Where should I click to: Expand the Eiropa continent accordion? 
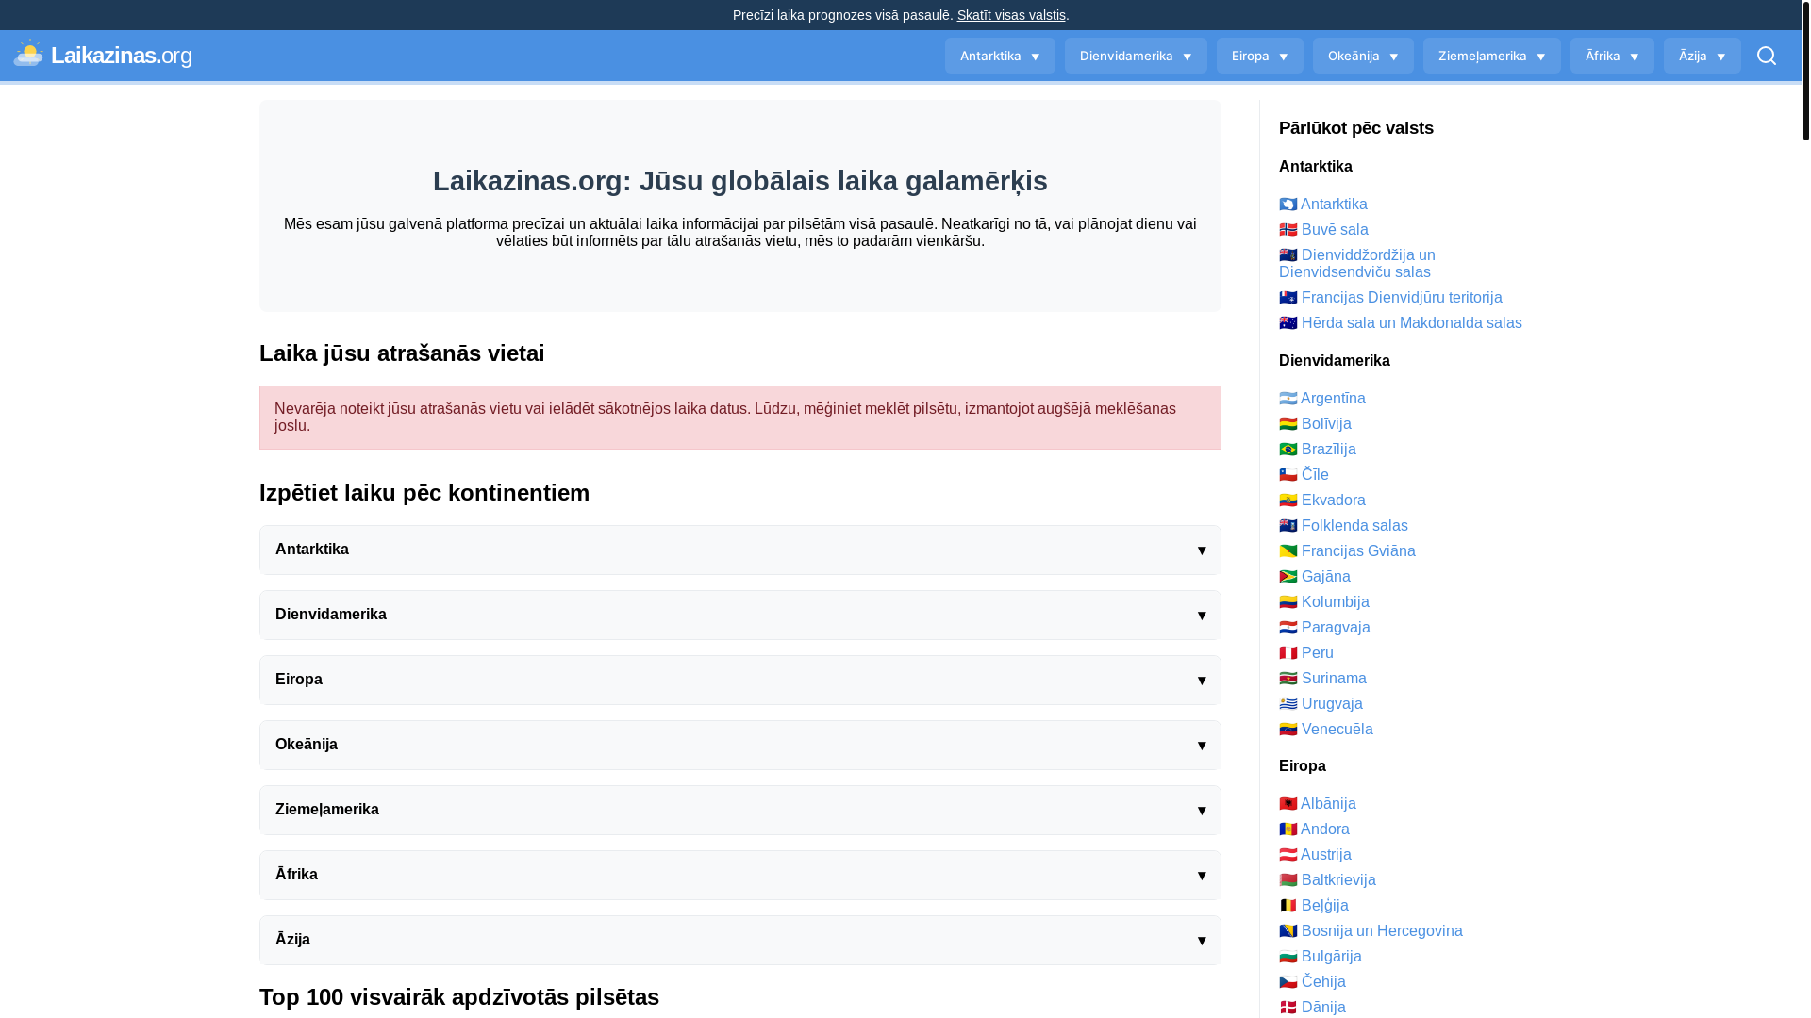(740, 680)
